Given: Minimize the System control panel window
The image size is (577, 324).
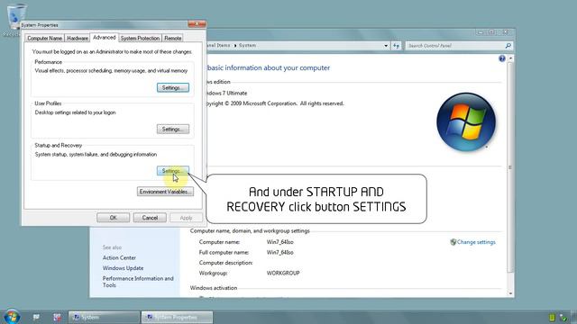Looking at the screenshot, I should coord(481,32).
